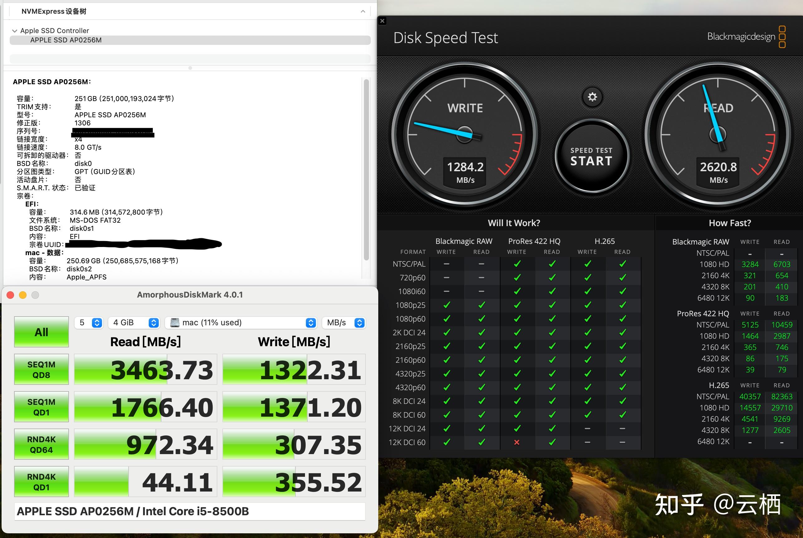Click the red X for ProRes 12K DCI 60 write

[517, 442]
